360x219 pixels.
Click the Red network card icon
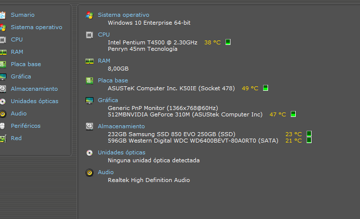coord(3,139)
